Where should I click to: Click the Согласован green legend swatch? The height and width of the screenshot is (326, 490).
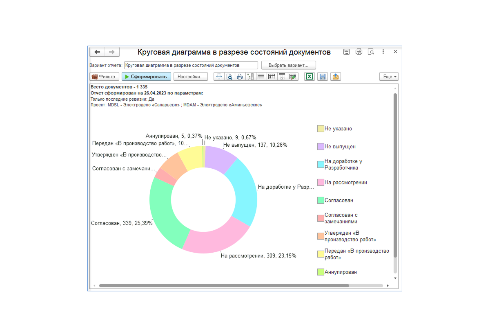click(x=321, y=200)
